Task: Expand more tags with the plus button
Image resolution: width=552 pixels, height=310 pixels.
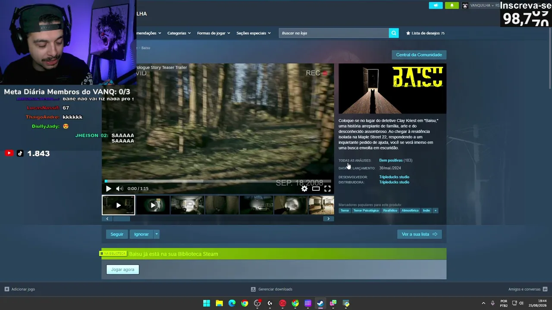Action: tap(435, 211)
